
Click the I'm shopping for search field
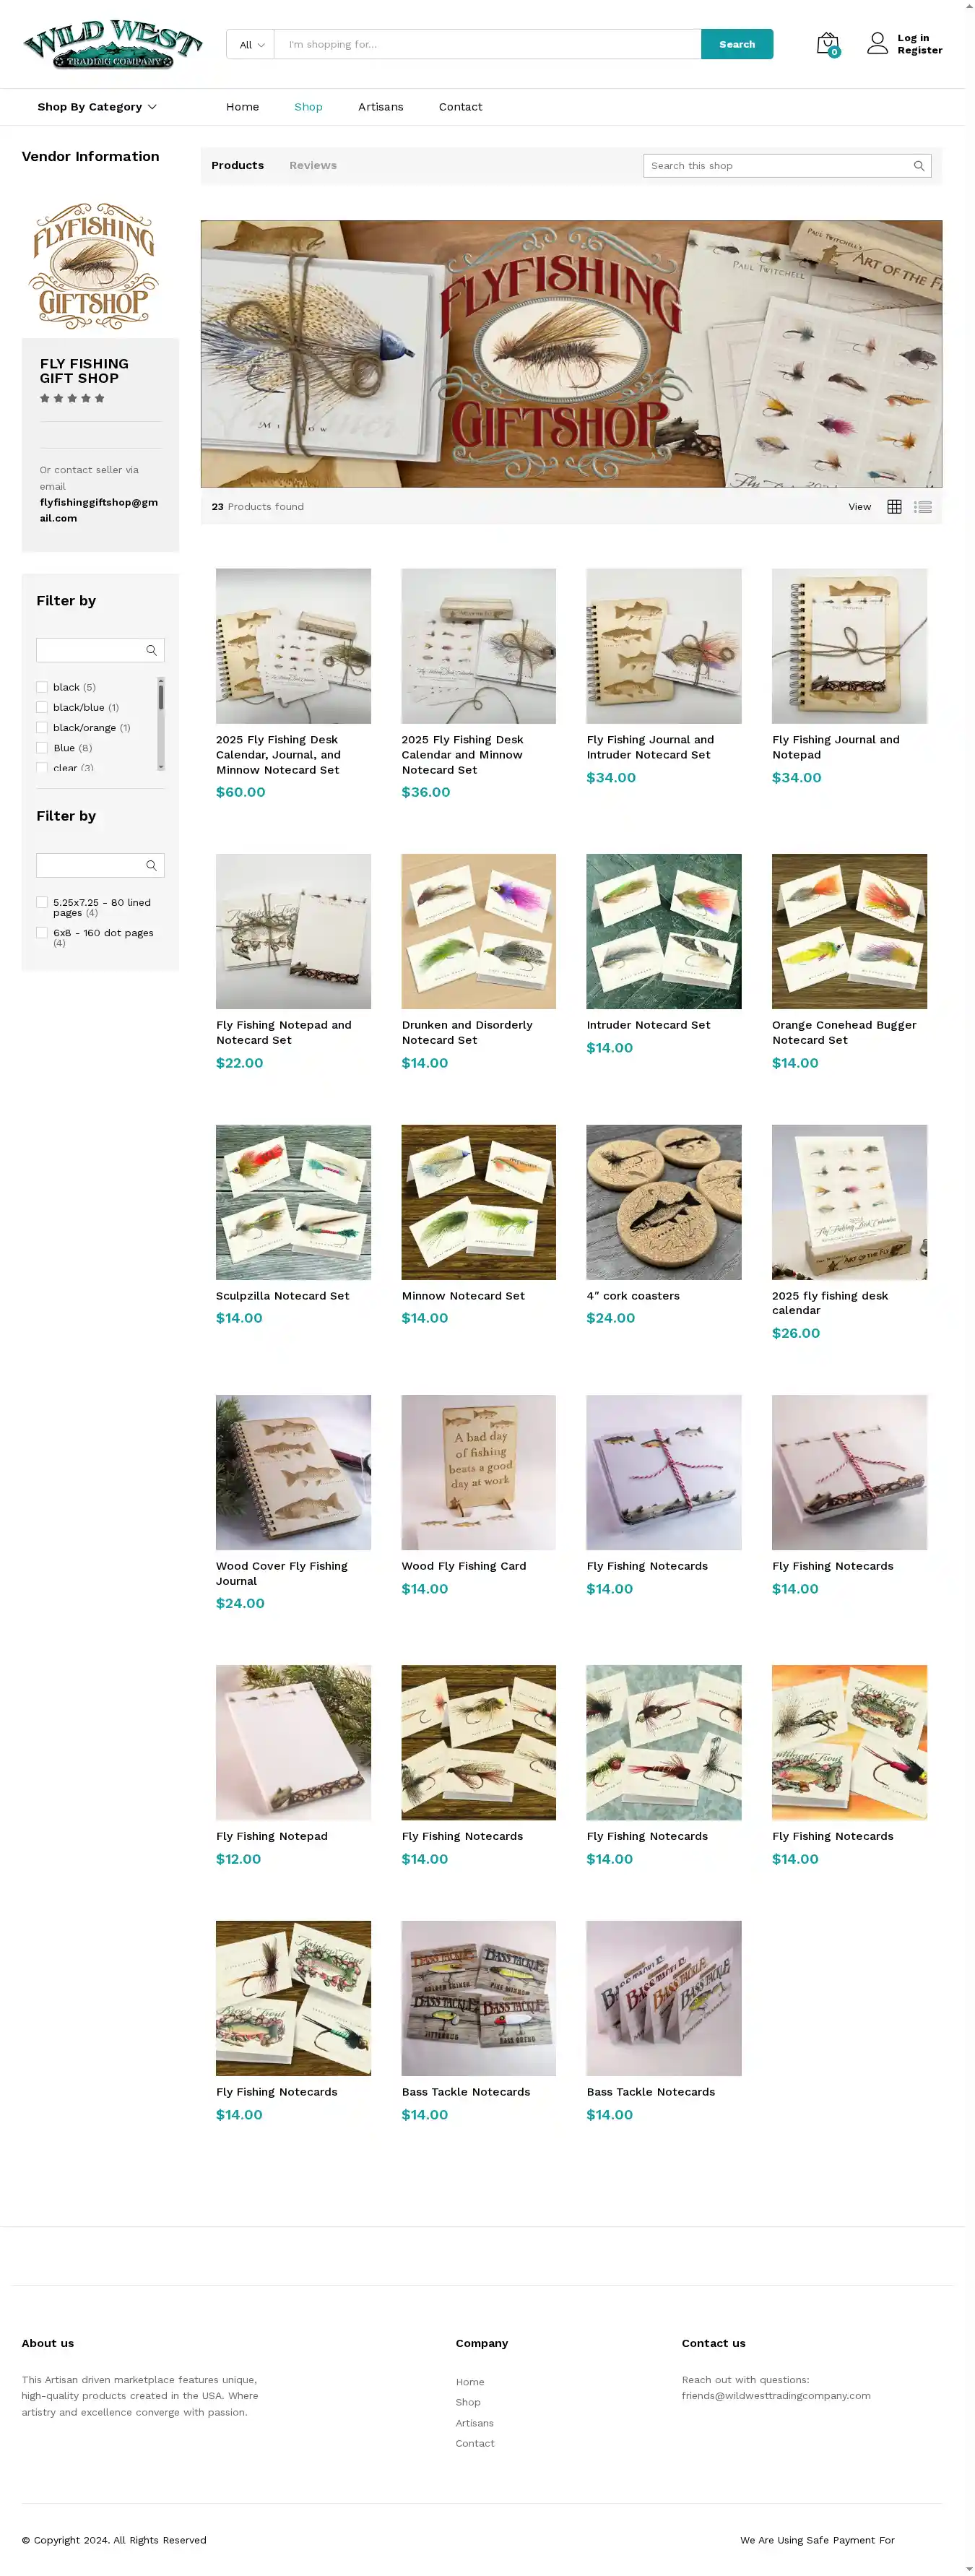tap(488, 44)
